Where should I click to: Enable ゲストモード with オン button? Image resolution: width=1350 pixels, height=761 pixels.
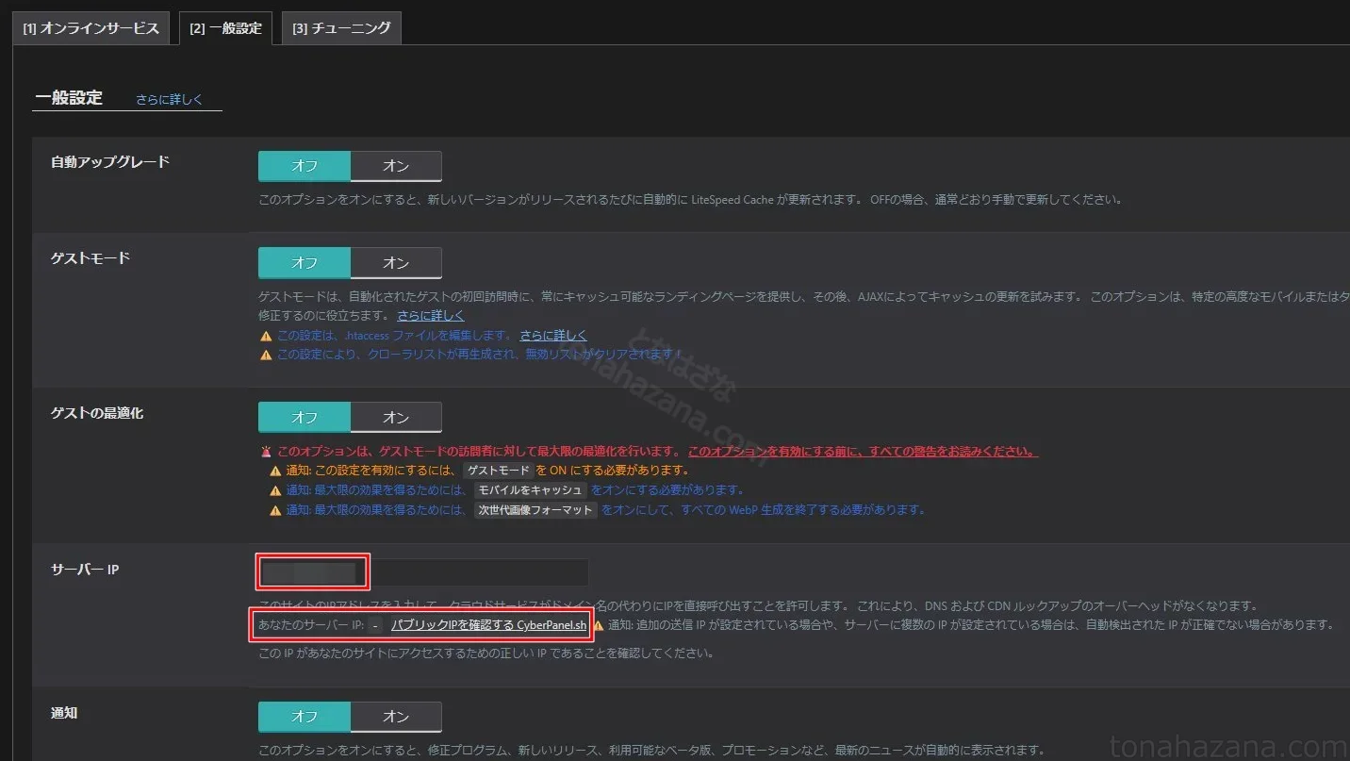(396, 263)
